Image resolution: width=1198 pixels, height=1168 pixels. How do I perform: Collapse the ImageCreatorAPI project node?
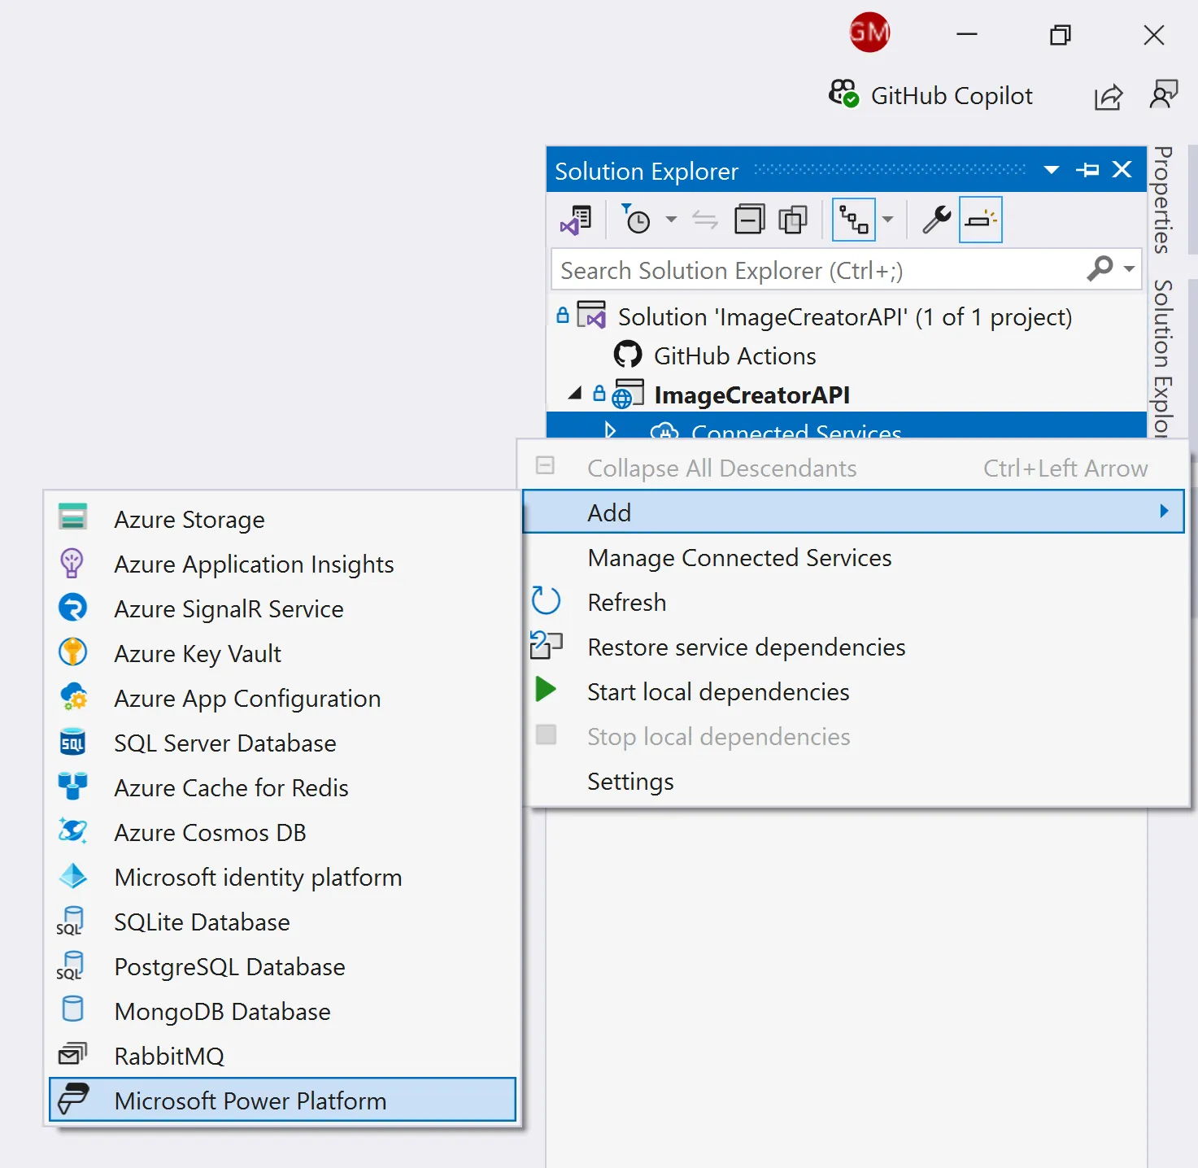coord(575,394)
